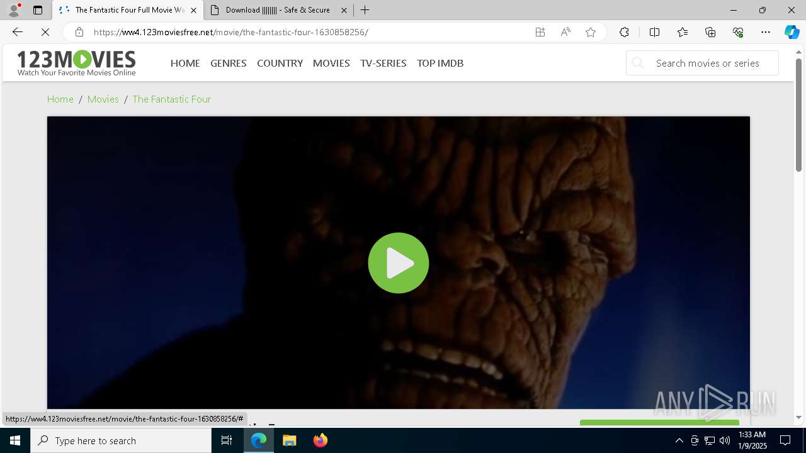The width and height of the screenshot is (806, 453).
Task: Open Edge Settings and more menu
Action: click(x=766, y=32)
